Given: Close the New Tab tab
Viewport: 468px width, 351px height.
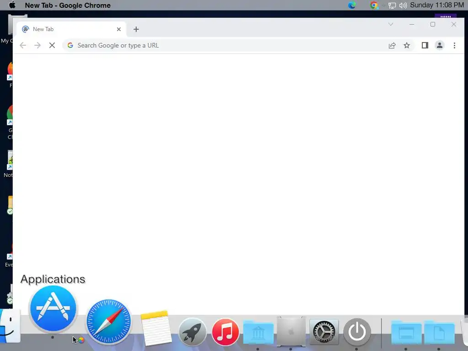Looking at the screenshot, I should click(x=119, y=29).
